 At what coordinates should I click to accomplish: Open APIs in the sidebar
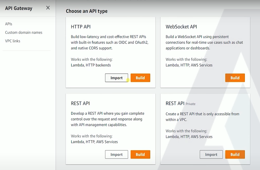(9, 24)
